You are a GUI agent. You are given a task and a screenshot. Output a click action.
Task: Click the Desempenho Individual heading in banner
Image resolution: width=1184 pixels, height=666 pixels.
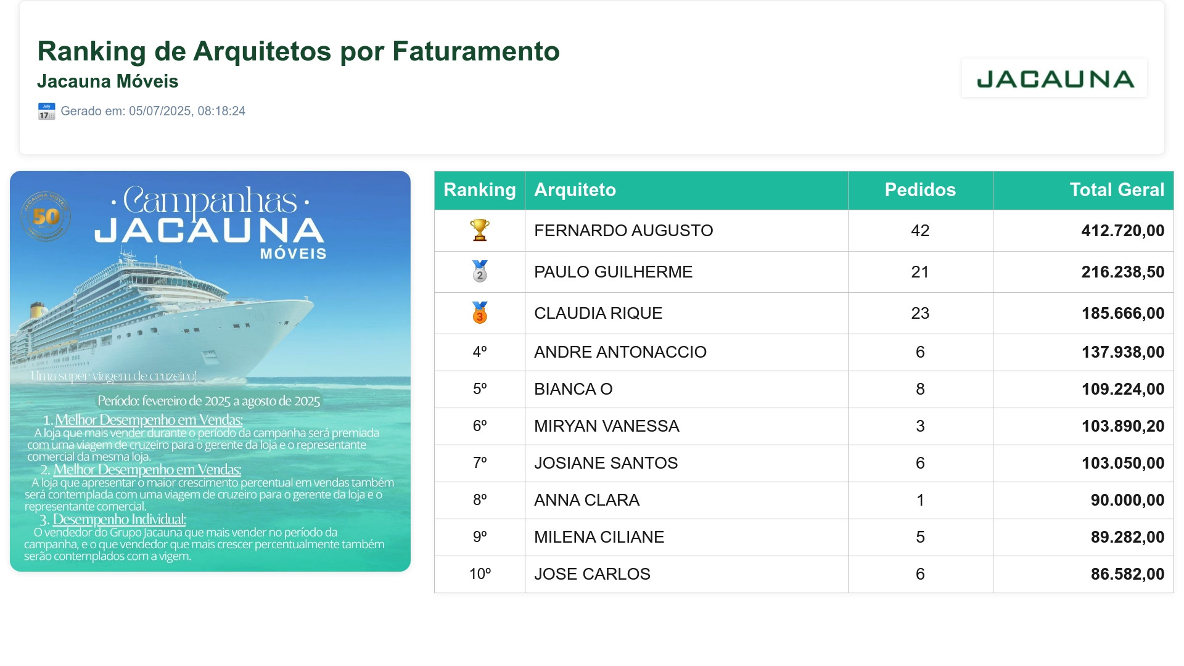pos(119,519)
